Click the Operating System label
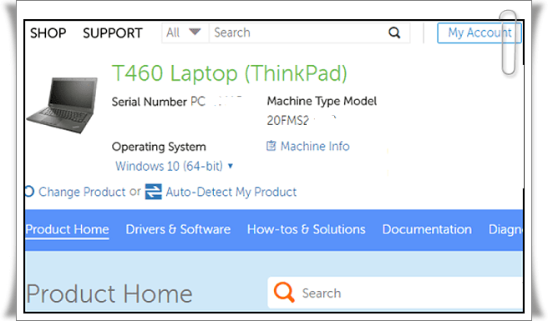This screenshot has height=321, width=548. click(x=159, y=147)
